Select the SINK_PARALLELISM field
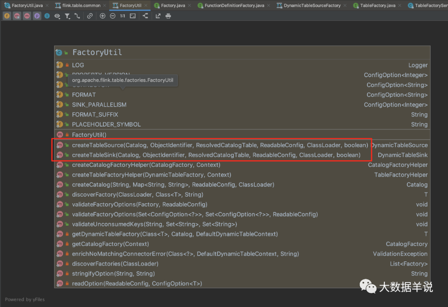Screen dimensions: 448x307 (x=242, y=105)
